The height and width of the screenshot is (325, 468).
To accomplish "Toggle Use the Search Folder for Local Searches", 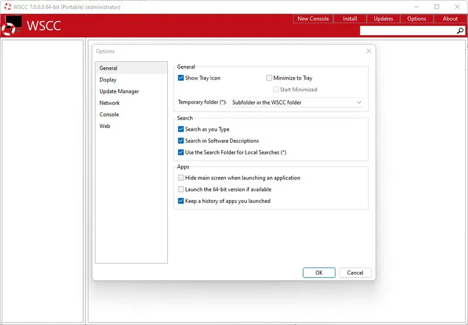I will pos(181,153).
